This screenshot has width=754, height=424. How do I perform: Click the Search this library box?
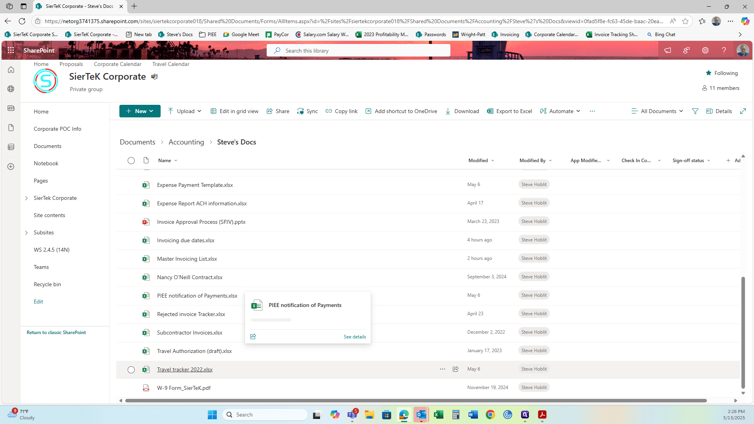[x=358, y=51]
